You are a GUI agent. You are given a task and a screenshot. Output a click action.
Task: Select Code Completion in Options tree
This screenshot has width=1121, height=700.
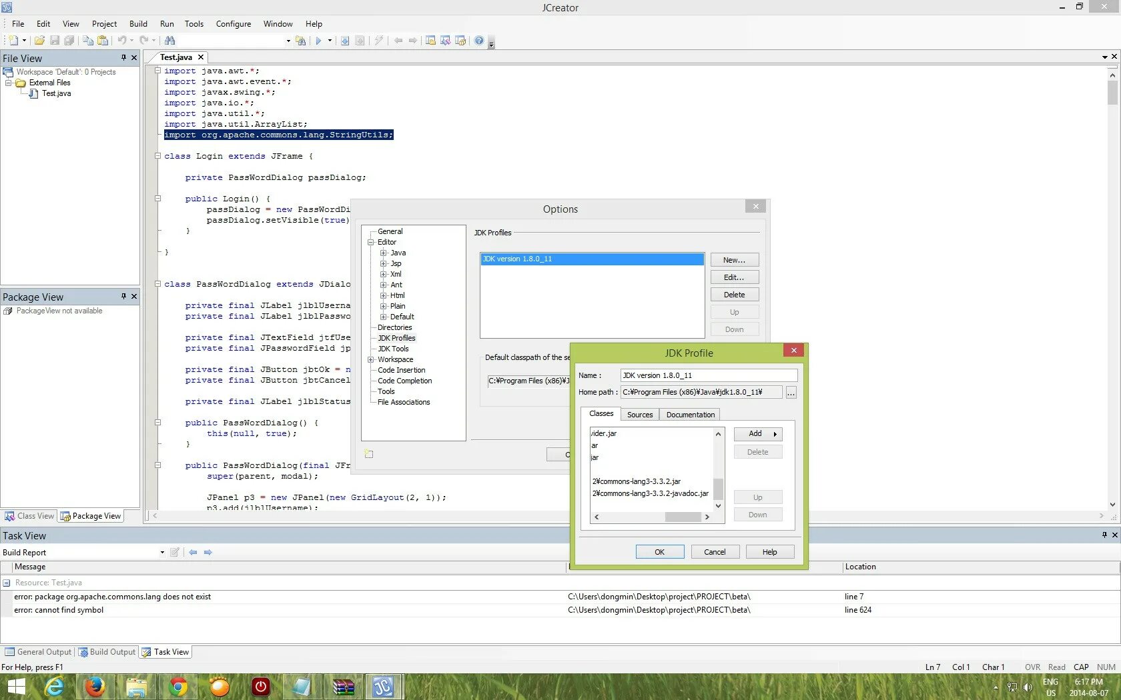(x=404, y=381)
